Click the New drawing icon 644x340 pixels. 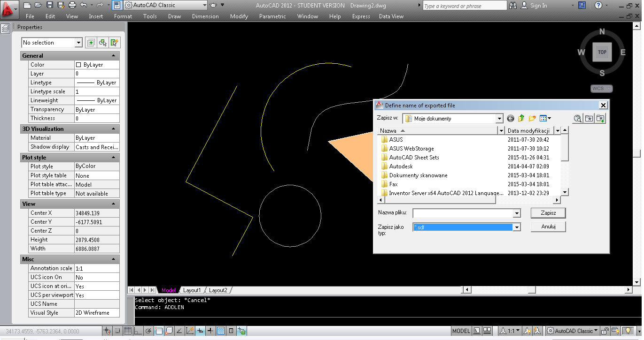(x=27, y=5)
